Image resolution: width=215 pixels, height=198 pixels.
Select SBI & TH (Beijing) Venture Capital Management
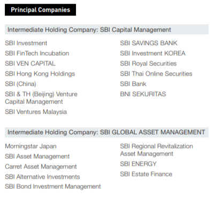41,98
